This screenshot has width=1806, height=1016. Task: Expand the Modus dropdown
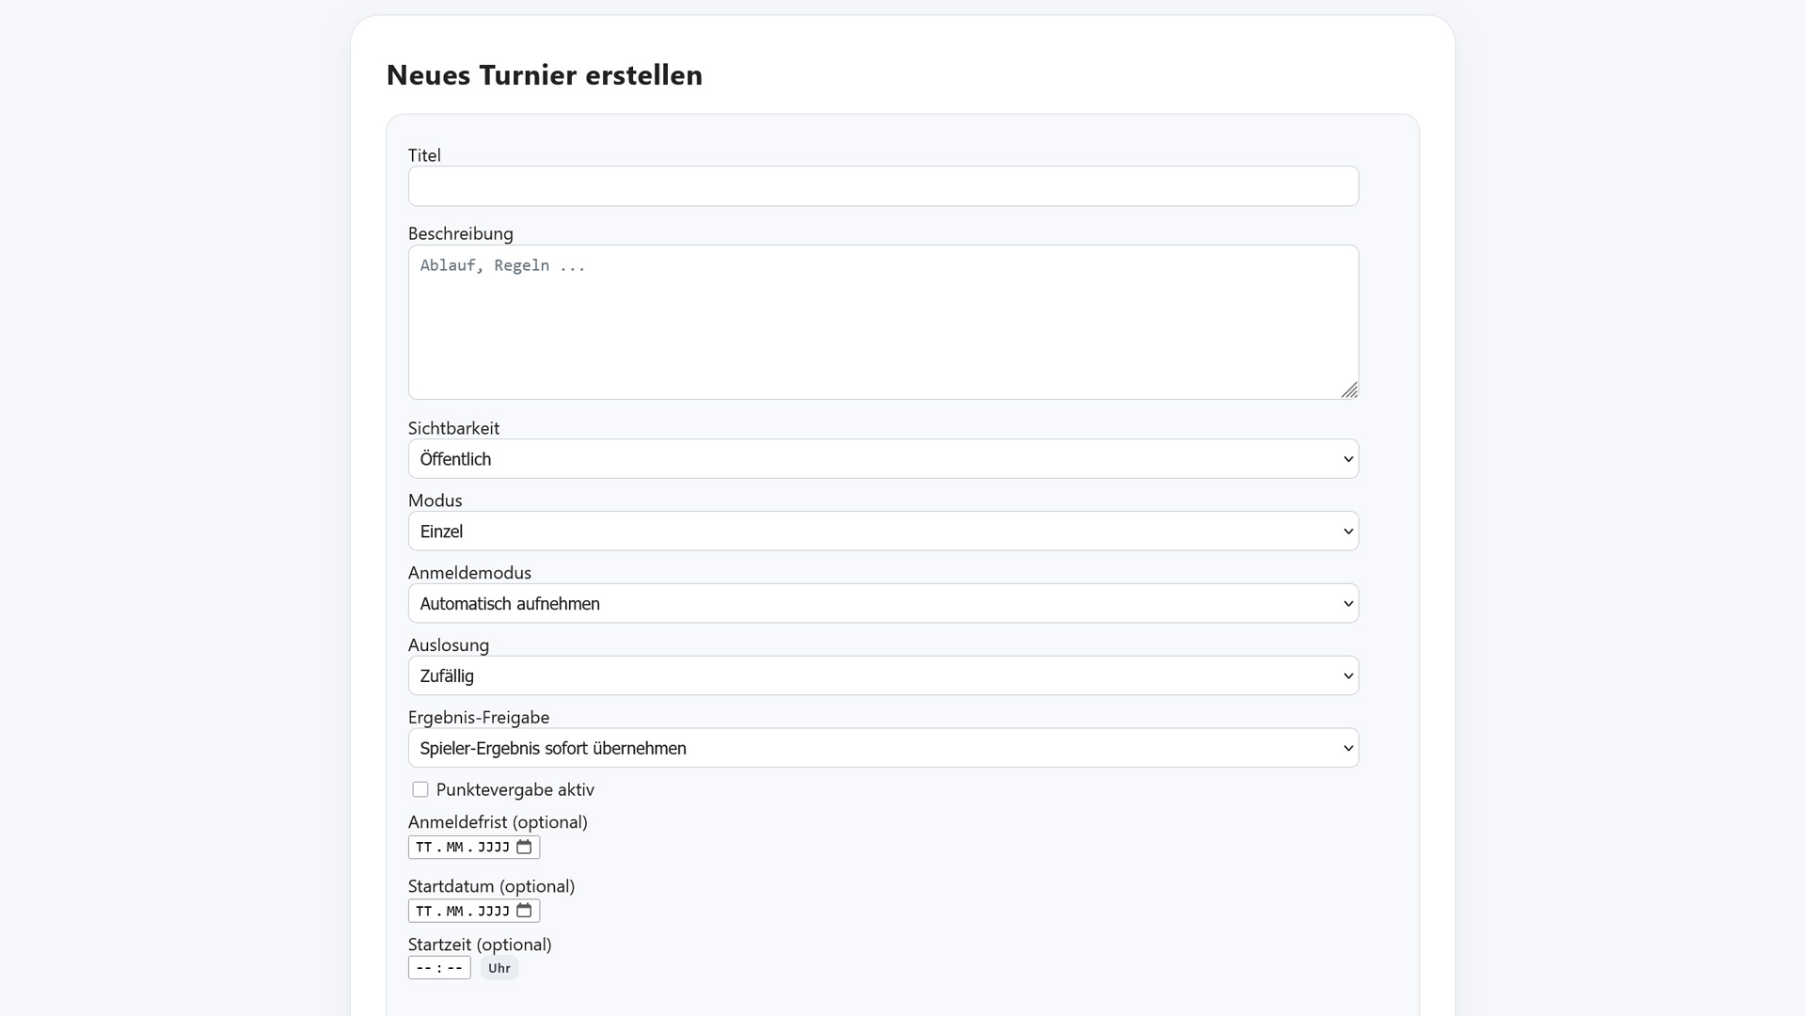click(x=883, y=532)
